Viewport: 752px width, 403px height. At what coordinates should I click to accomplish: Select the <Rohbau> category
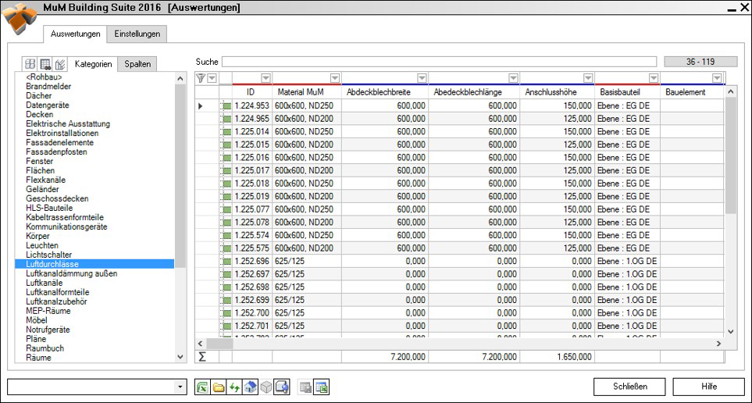[x=44, y=77]
